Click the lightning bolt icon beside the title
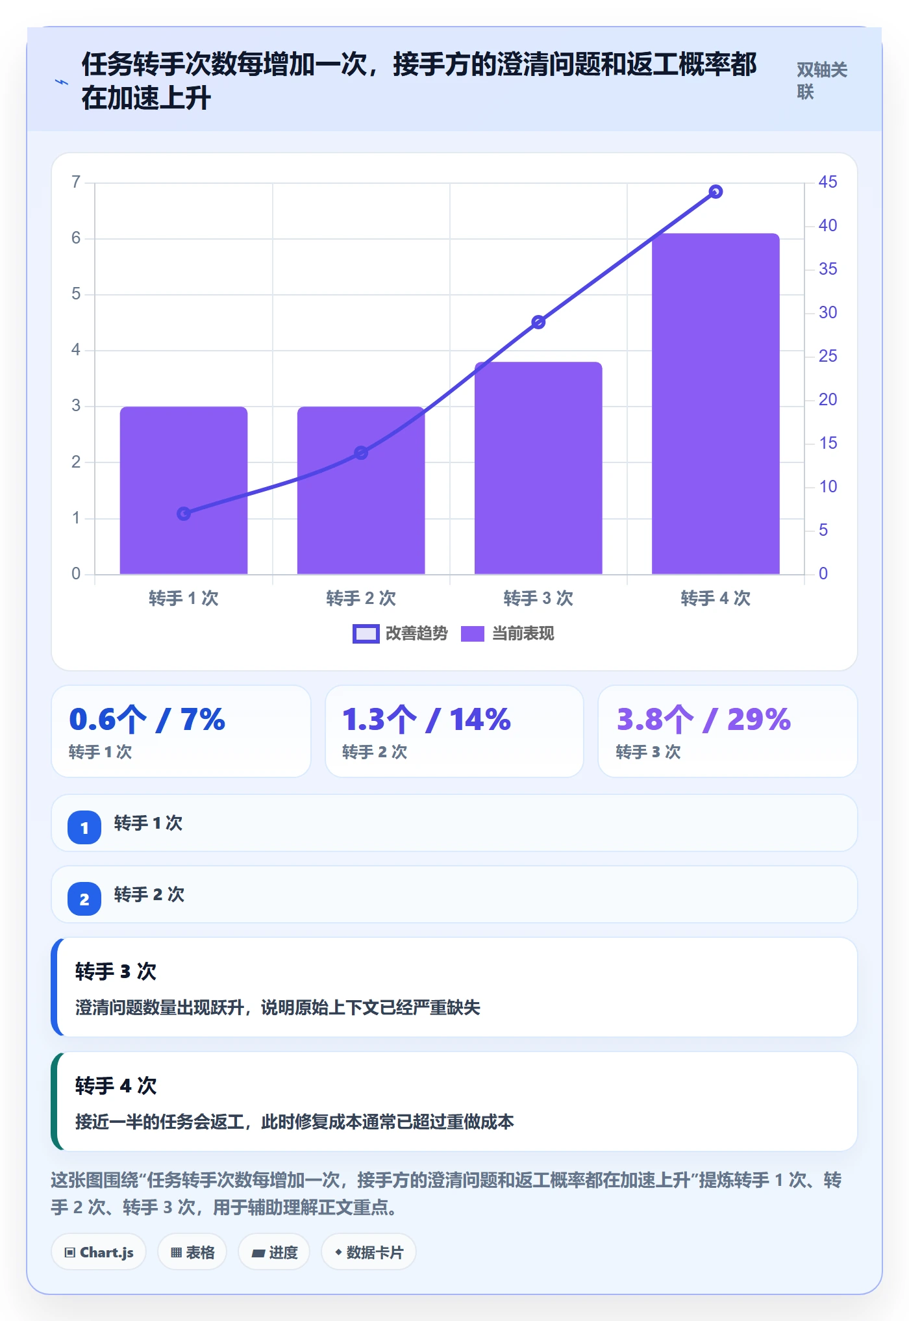Image resolution: width=909 pixels, height=1321 pixels. coord(62,82)
